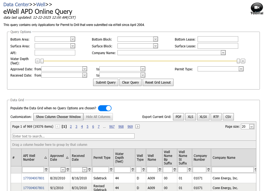Click the Surface Lease input field
The width and height of the screenshot is (265, 191).
point(218,46)
